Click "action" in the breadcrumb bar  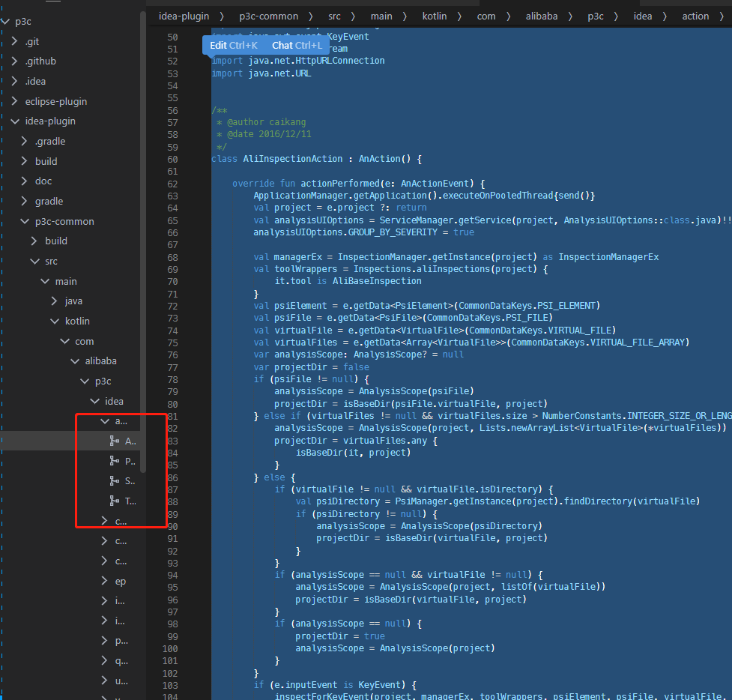(695, 15)
